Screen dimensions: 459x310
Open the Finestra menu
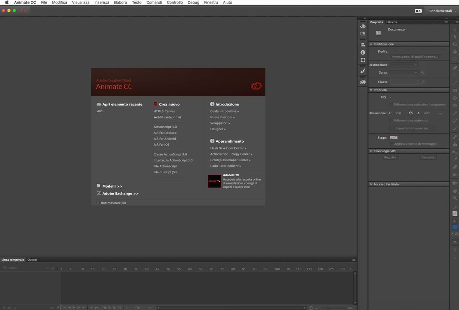click(x=211, y=2)
